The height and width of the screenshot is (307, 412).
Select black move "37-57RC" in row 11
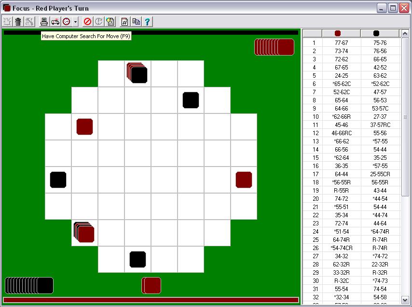pos(380,125)
